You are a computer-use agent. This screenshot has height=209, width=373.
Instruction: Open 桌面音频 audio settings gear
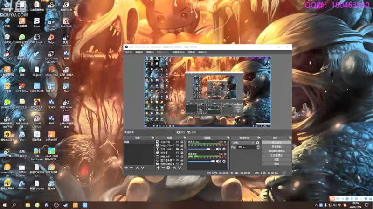[224, 161]
